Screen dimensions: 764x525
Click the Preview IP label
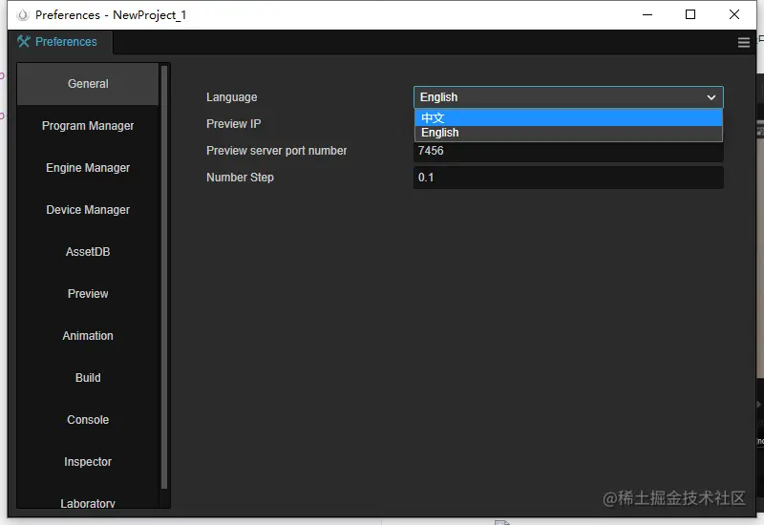233,124
